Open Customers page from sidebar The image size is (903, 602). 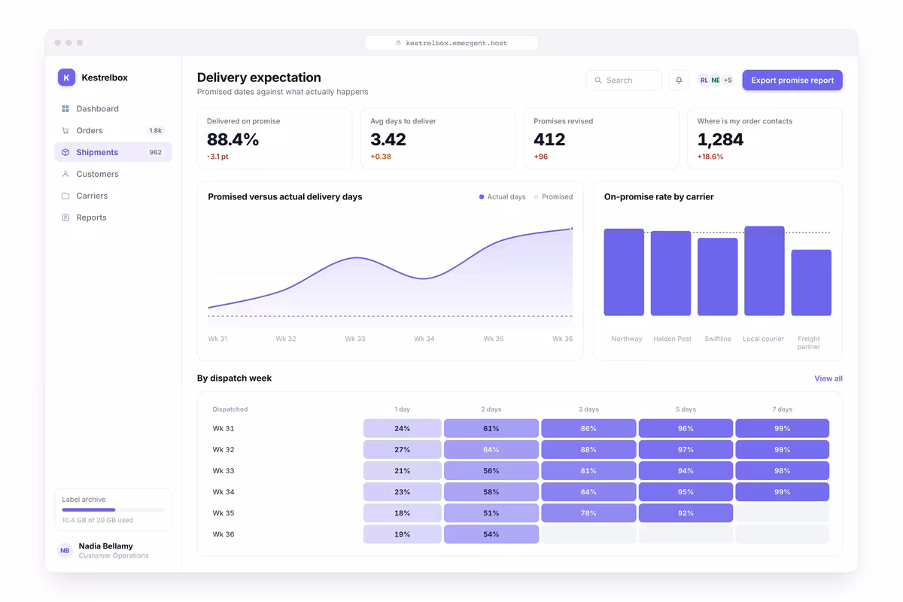113,174
